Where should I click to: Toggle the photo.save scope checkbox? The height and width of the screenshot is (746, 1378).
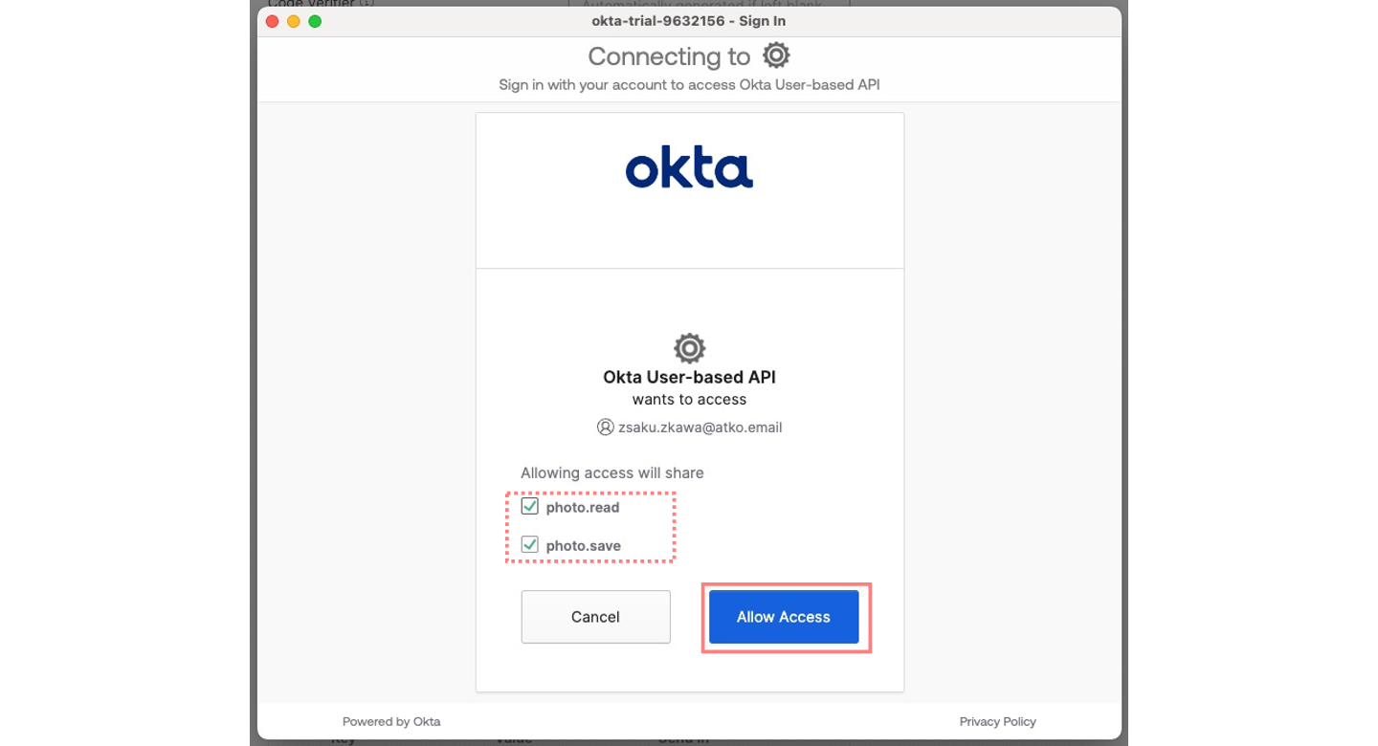click(529, 544)
